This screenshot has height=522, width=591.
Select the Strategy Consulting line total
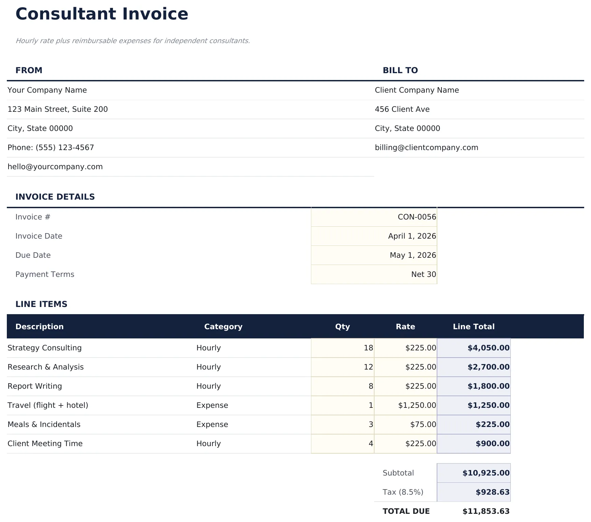tap(474, 348)
